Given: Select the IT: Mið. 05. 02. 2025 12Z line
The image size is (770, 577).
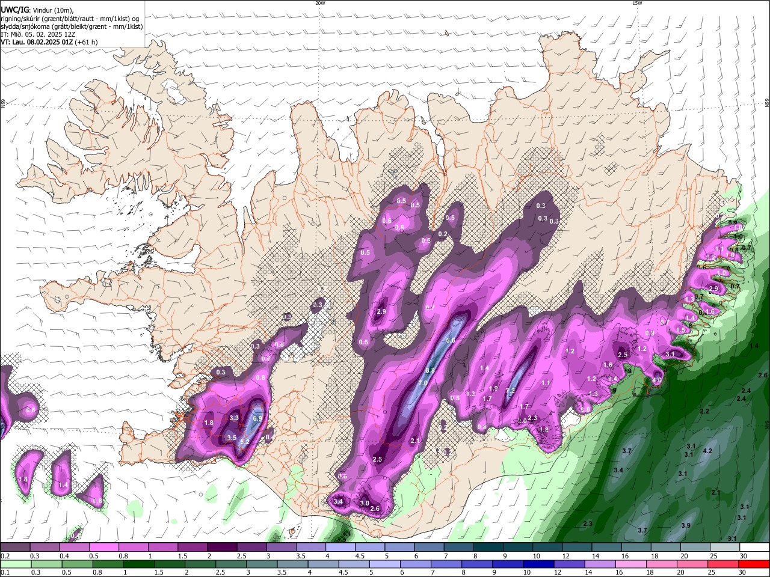Looking at the screenshot, I should click(x=38, y=34).
